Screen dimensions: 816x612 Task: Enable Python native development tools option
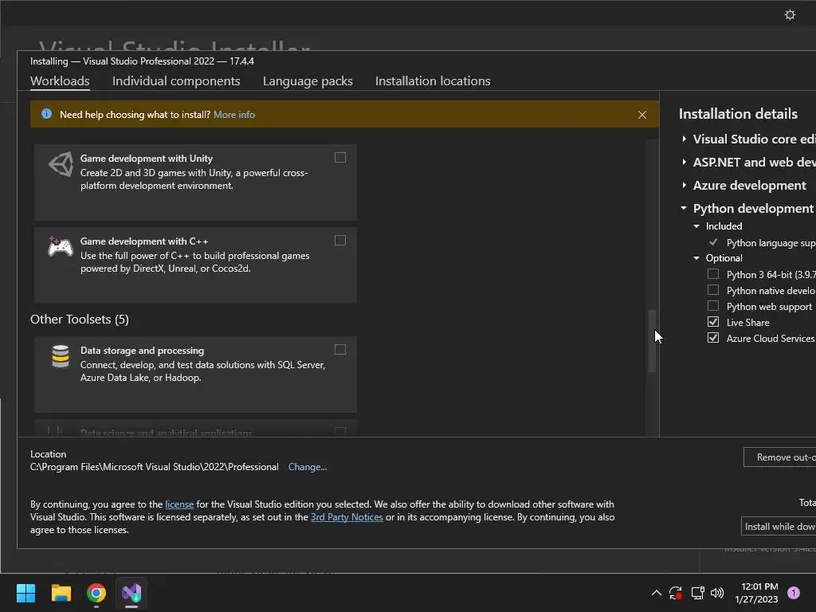713,290
